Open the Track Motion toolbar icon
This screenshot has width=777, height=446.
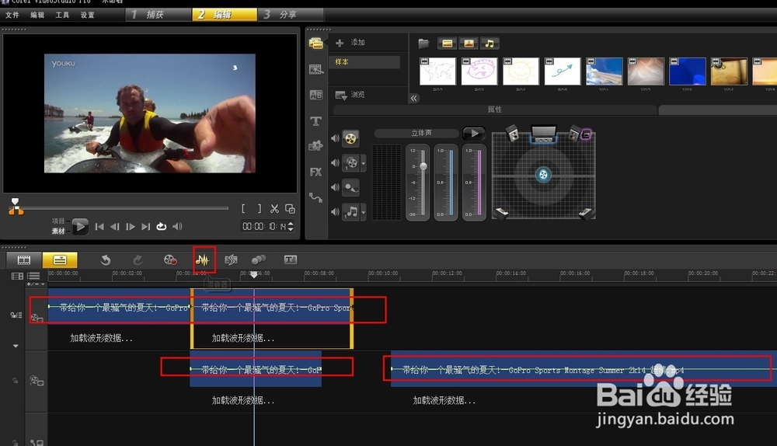259,260
